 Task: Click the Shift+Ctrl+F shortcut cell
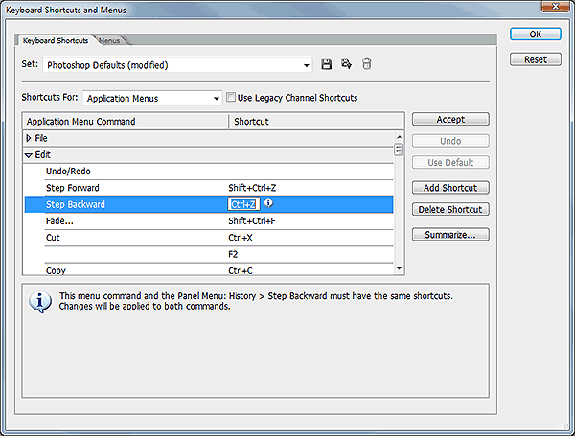tap(251, 221)
